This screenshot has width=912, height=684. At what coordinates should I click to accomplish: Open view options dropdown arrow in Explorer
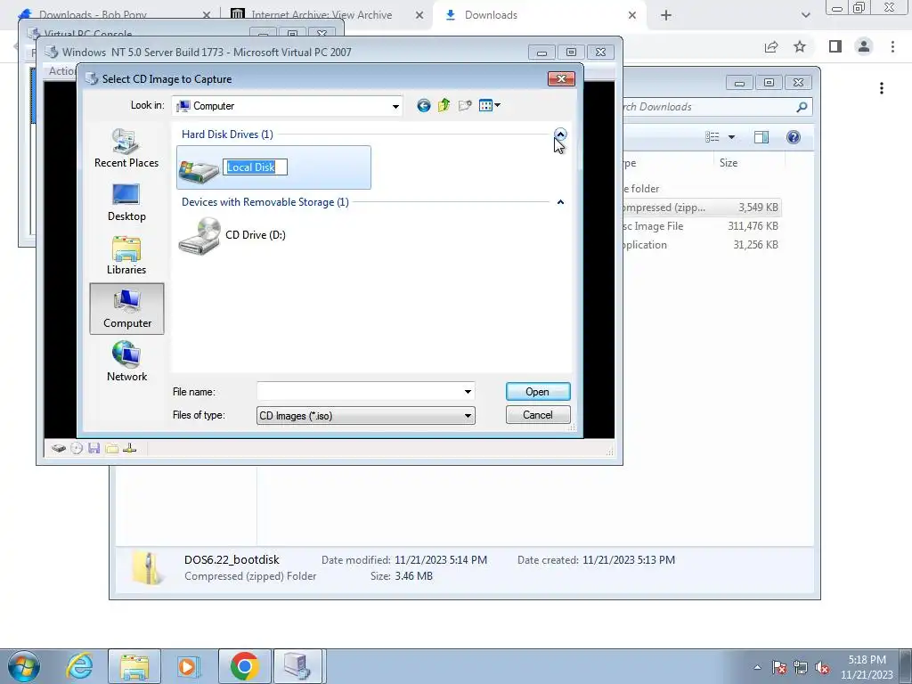point(732,137)
